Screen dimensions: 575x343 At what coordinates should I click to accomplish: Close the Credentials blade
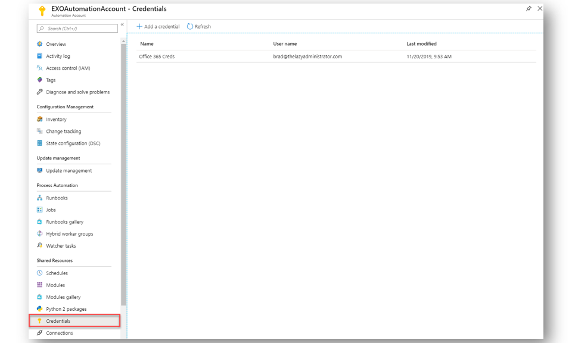click(x=540, y=8)
